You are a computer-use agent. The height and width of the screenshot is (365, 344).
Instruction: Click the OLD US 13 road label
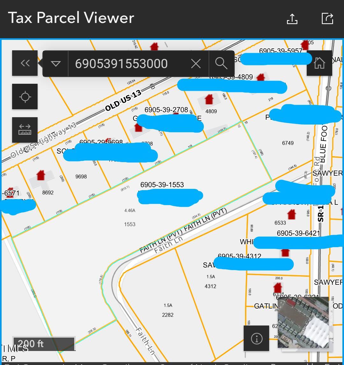[x=123, y=101]
